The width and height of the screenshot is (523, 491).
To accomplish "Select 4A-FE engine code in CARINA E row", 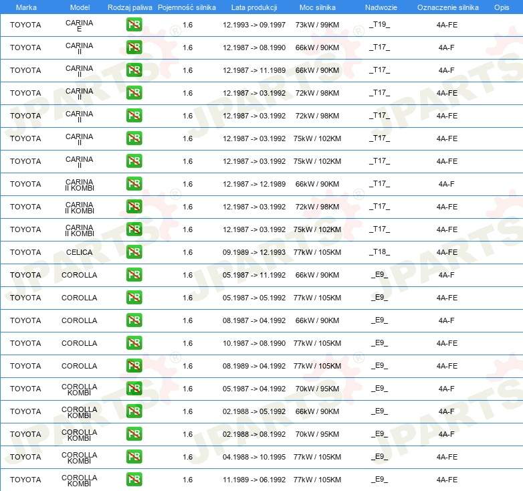I will [447, 25].
